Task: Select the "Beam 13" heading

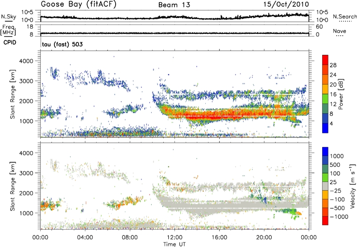Action: (x=174, y=5)
